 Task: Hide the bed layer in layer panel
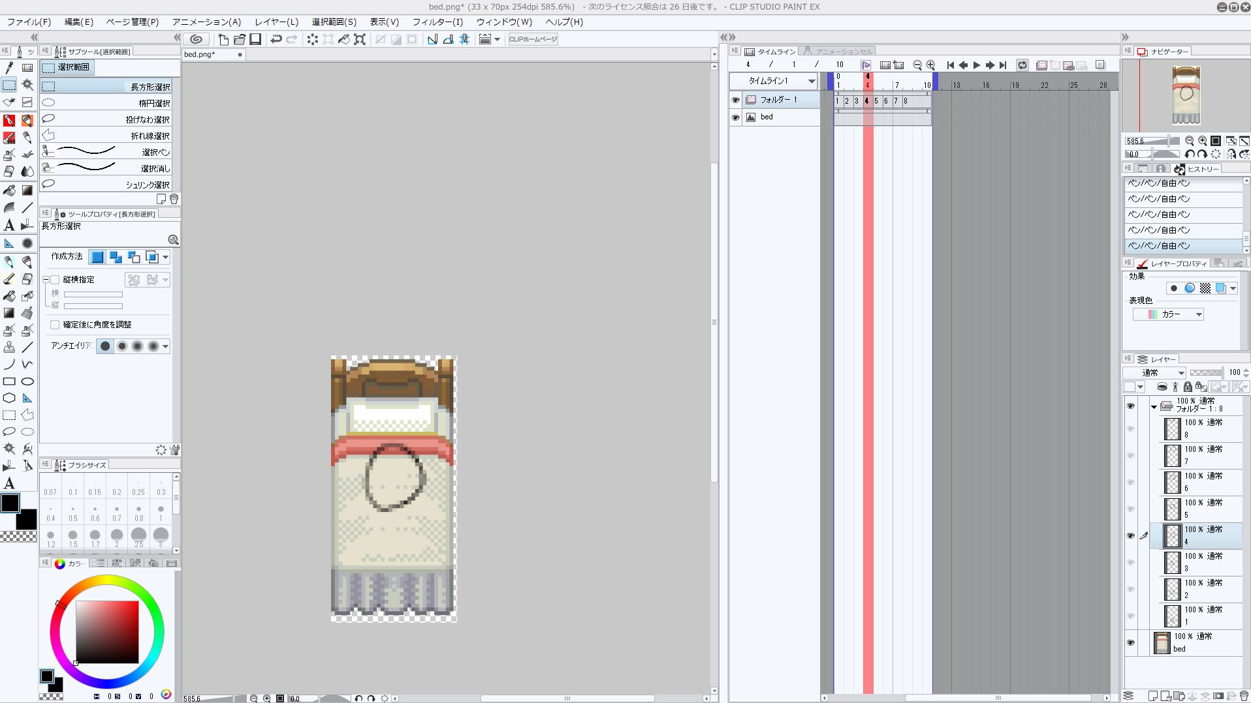[1130, 643]
